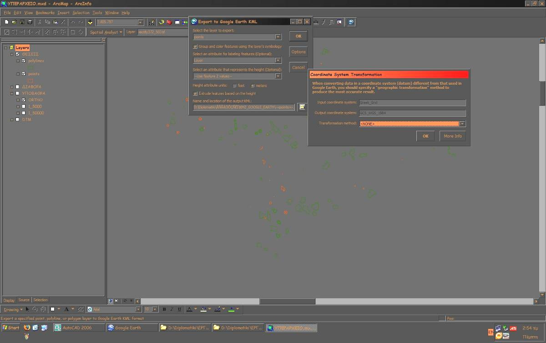This screenshot has width=546, height=343.
Task: Open labeling attribute dropdown
Action: tap(278, 60)
